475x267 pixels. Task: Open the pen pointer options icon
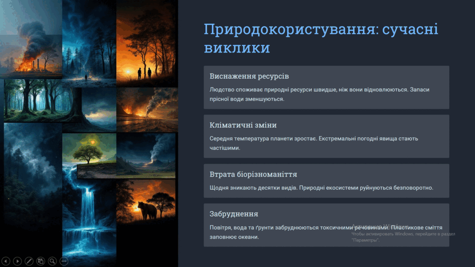pos(29,261)
